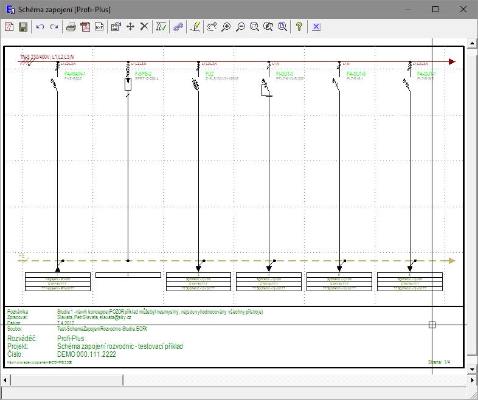Open the properties dialog icon

[116, 27]
